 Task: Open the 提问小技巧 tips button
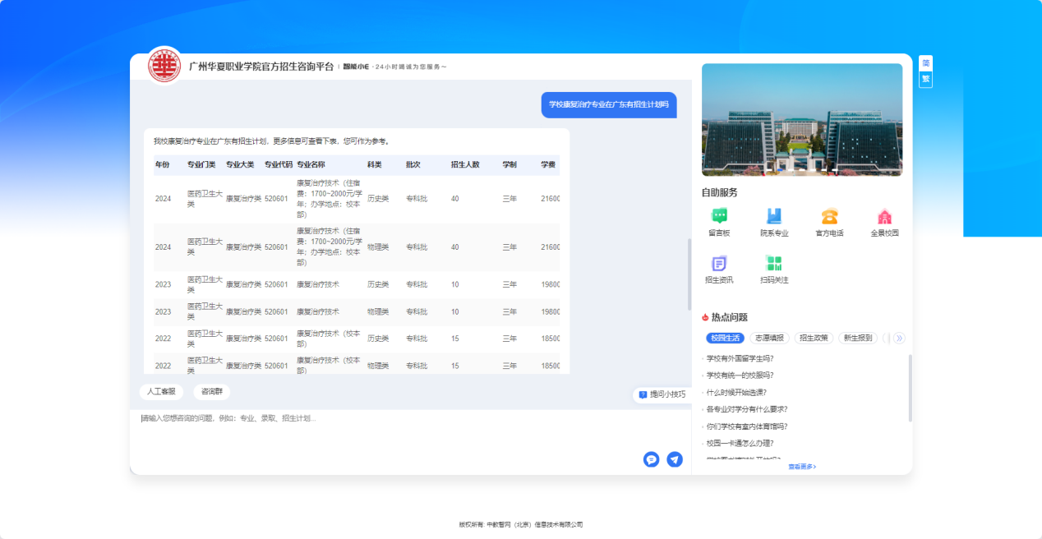tap(662, 394)
